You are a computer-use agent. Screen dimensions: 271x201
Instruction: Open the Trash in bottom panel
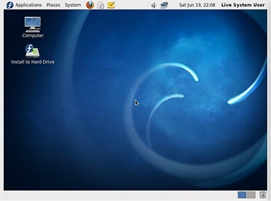[262, 195]
